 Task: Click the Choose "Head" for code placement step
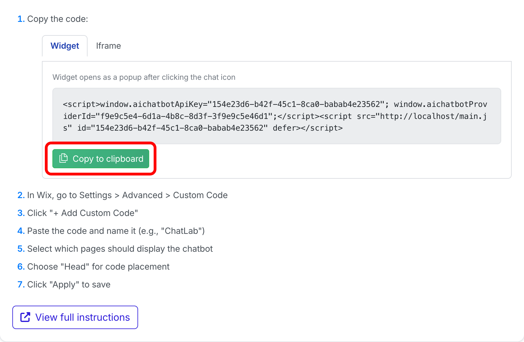[x=98, y=267]
